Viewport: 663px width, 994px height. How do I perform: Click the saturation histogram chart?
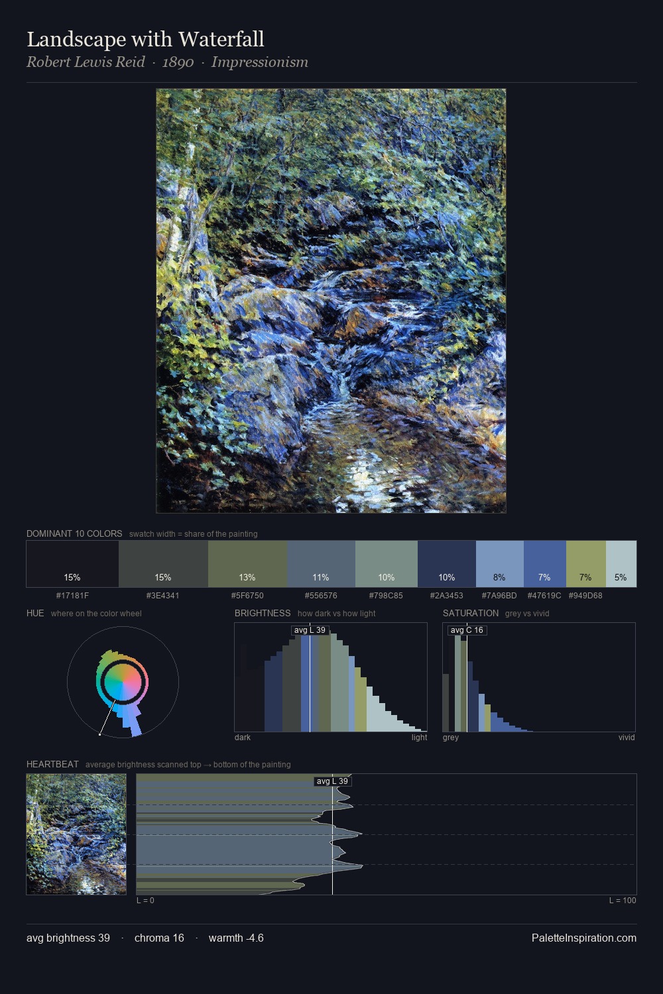(539, 677)
